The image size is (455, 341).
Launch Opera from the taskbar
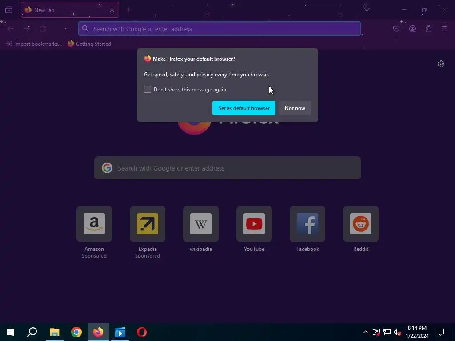click(x=142, y=332)
